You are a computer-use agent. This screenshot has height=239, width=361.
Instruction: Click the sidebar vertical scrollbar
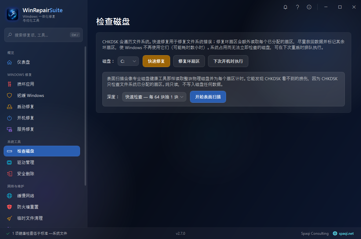(86, 116)
